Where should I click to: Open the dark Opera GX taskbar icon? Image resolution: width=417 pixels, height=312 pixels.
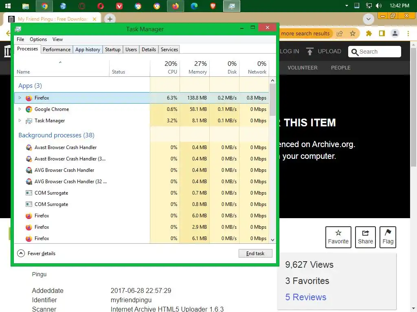(82, 6)
